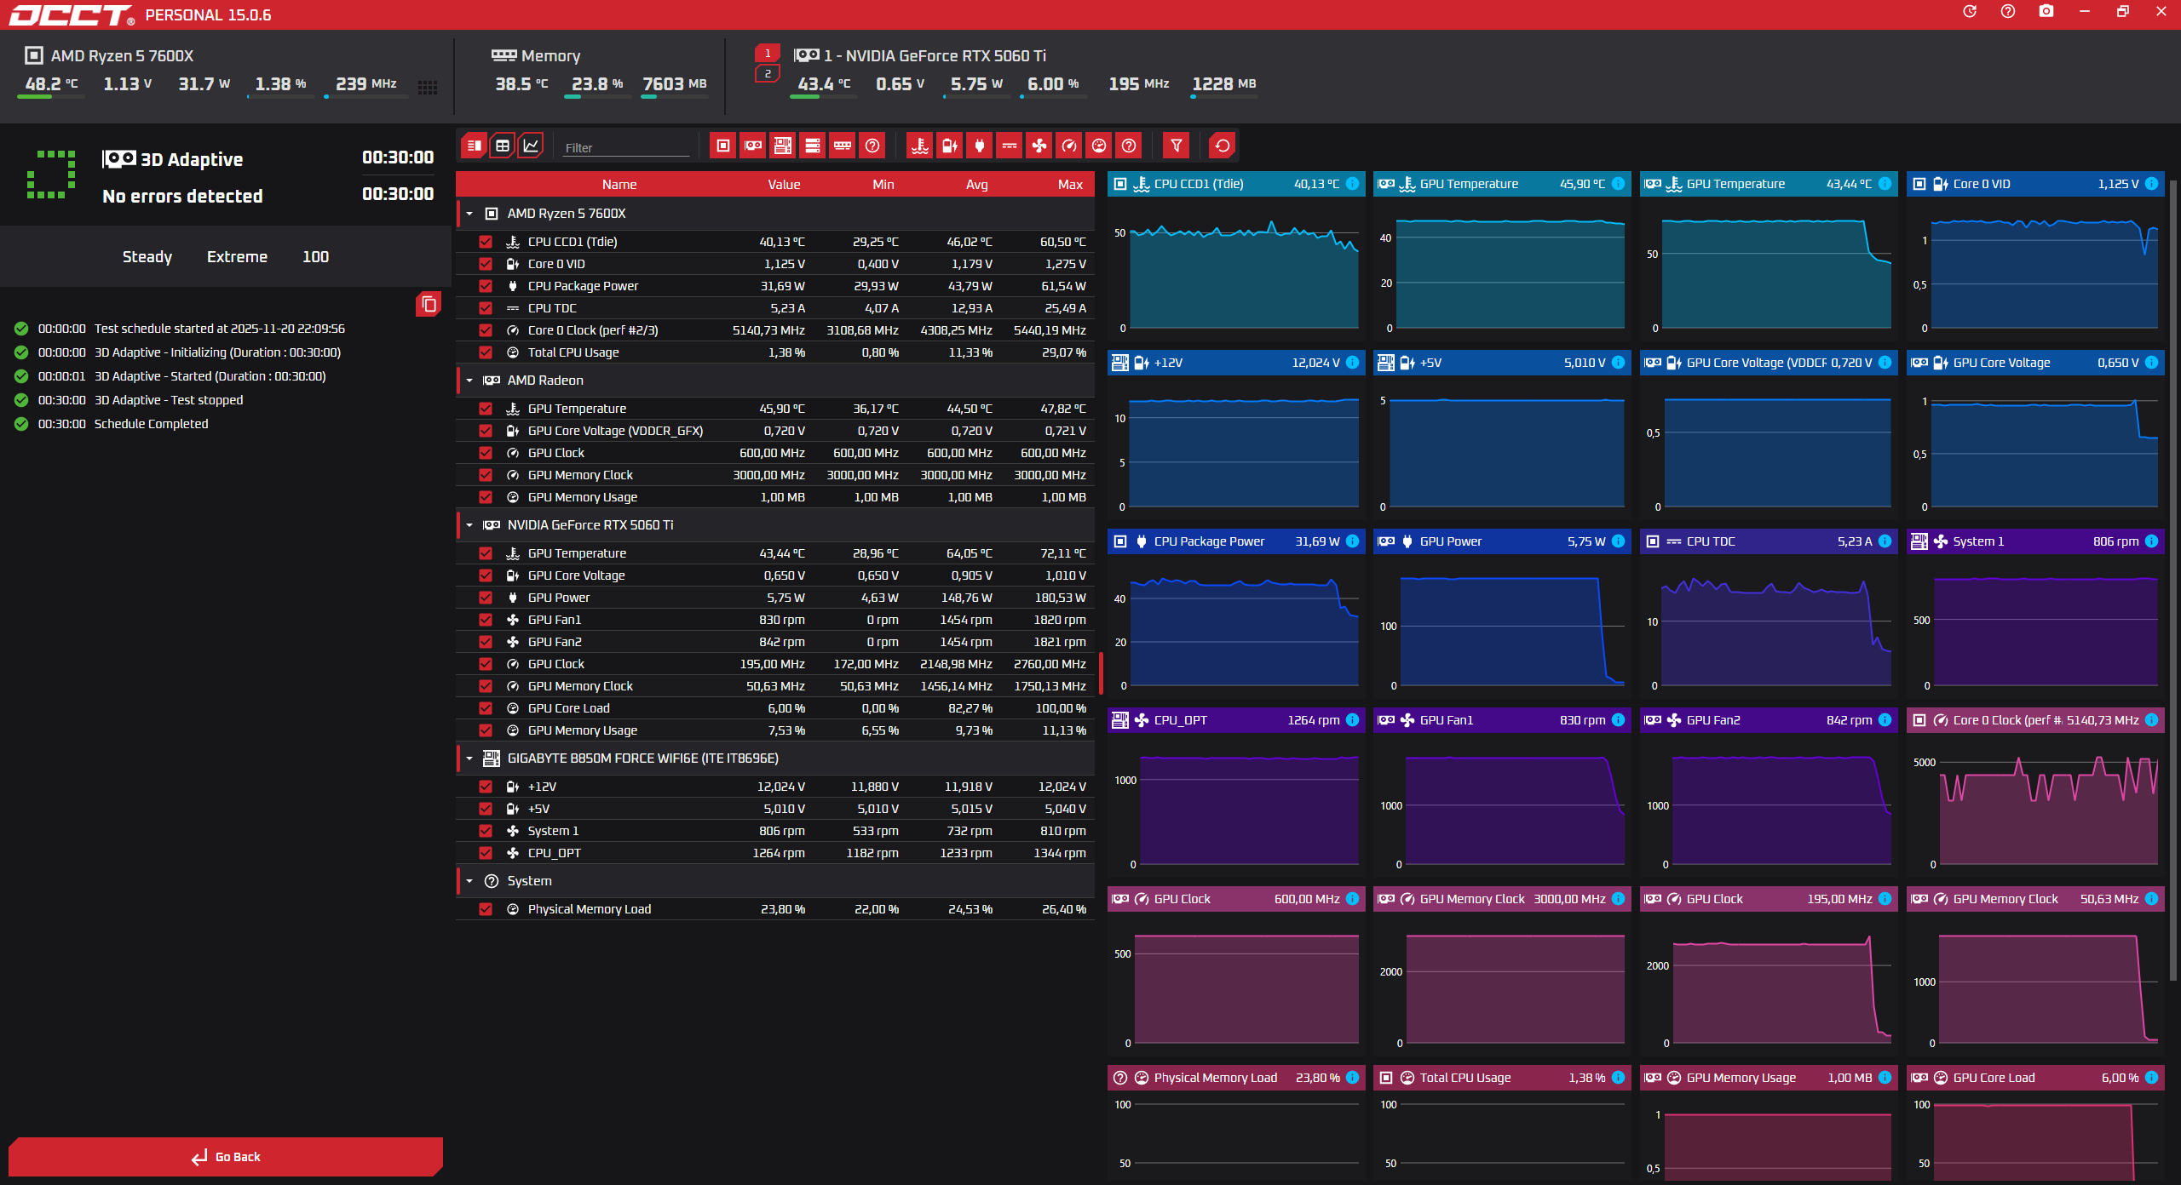Toggle the usage gauge sensor type filter
Viewport: 2181px width, 1185px height.
[x=1099, y=146]
